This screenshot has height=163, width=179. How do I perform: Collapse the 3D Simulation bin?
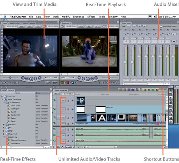pos(4,102)
